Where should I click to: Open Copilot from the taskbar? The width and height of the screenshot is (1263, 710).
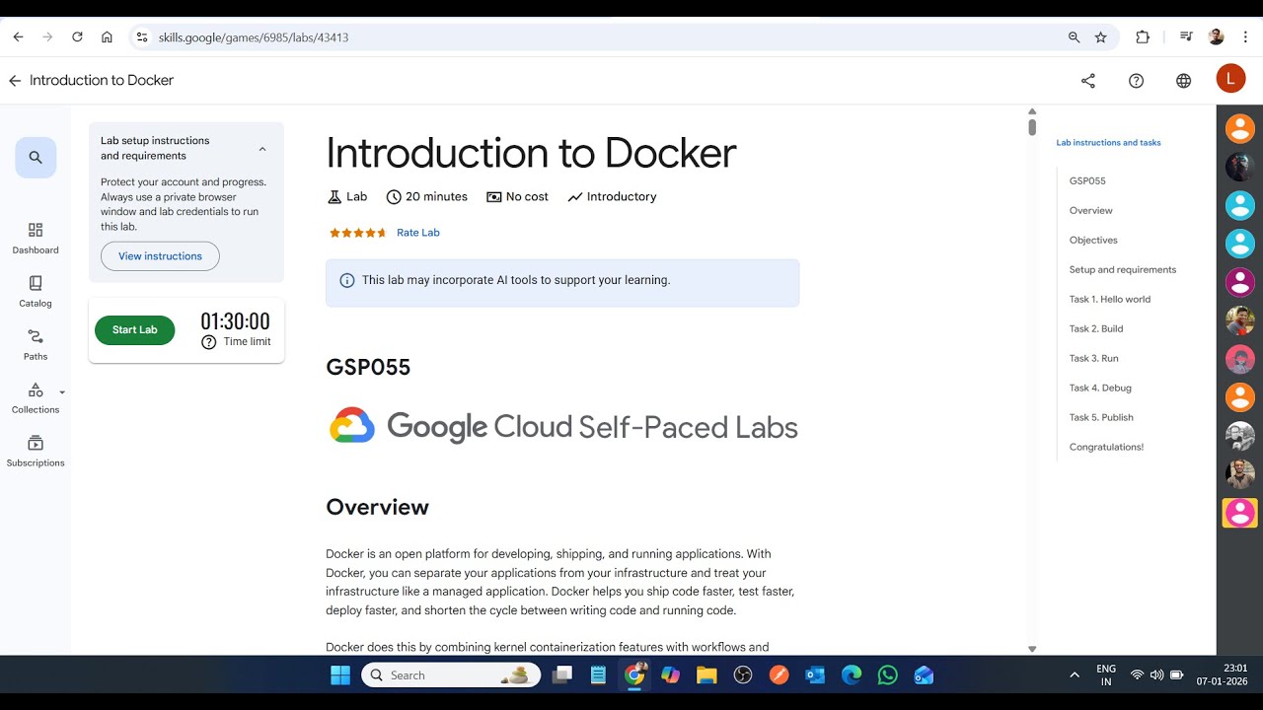point(670,675)
